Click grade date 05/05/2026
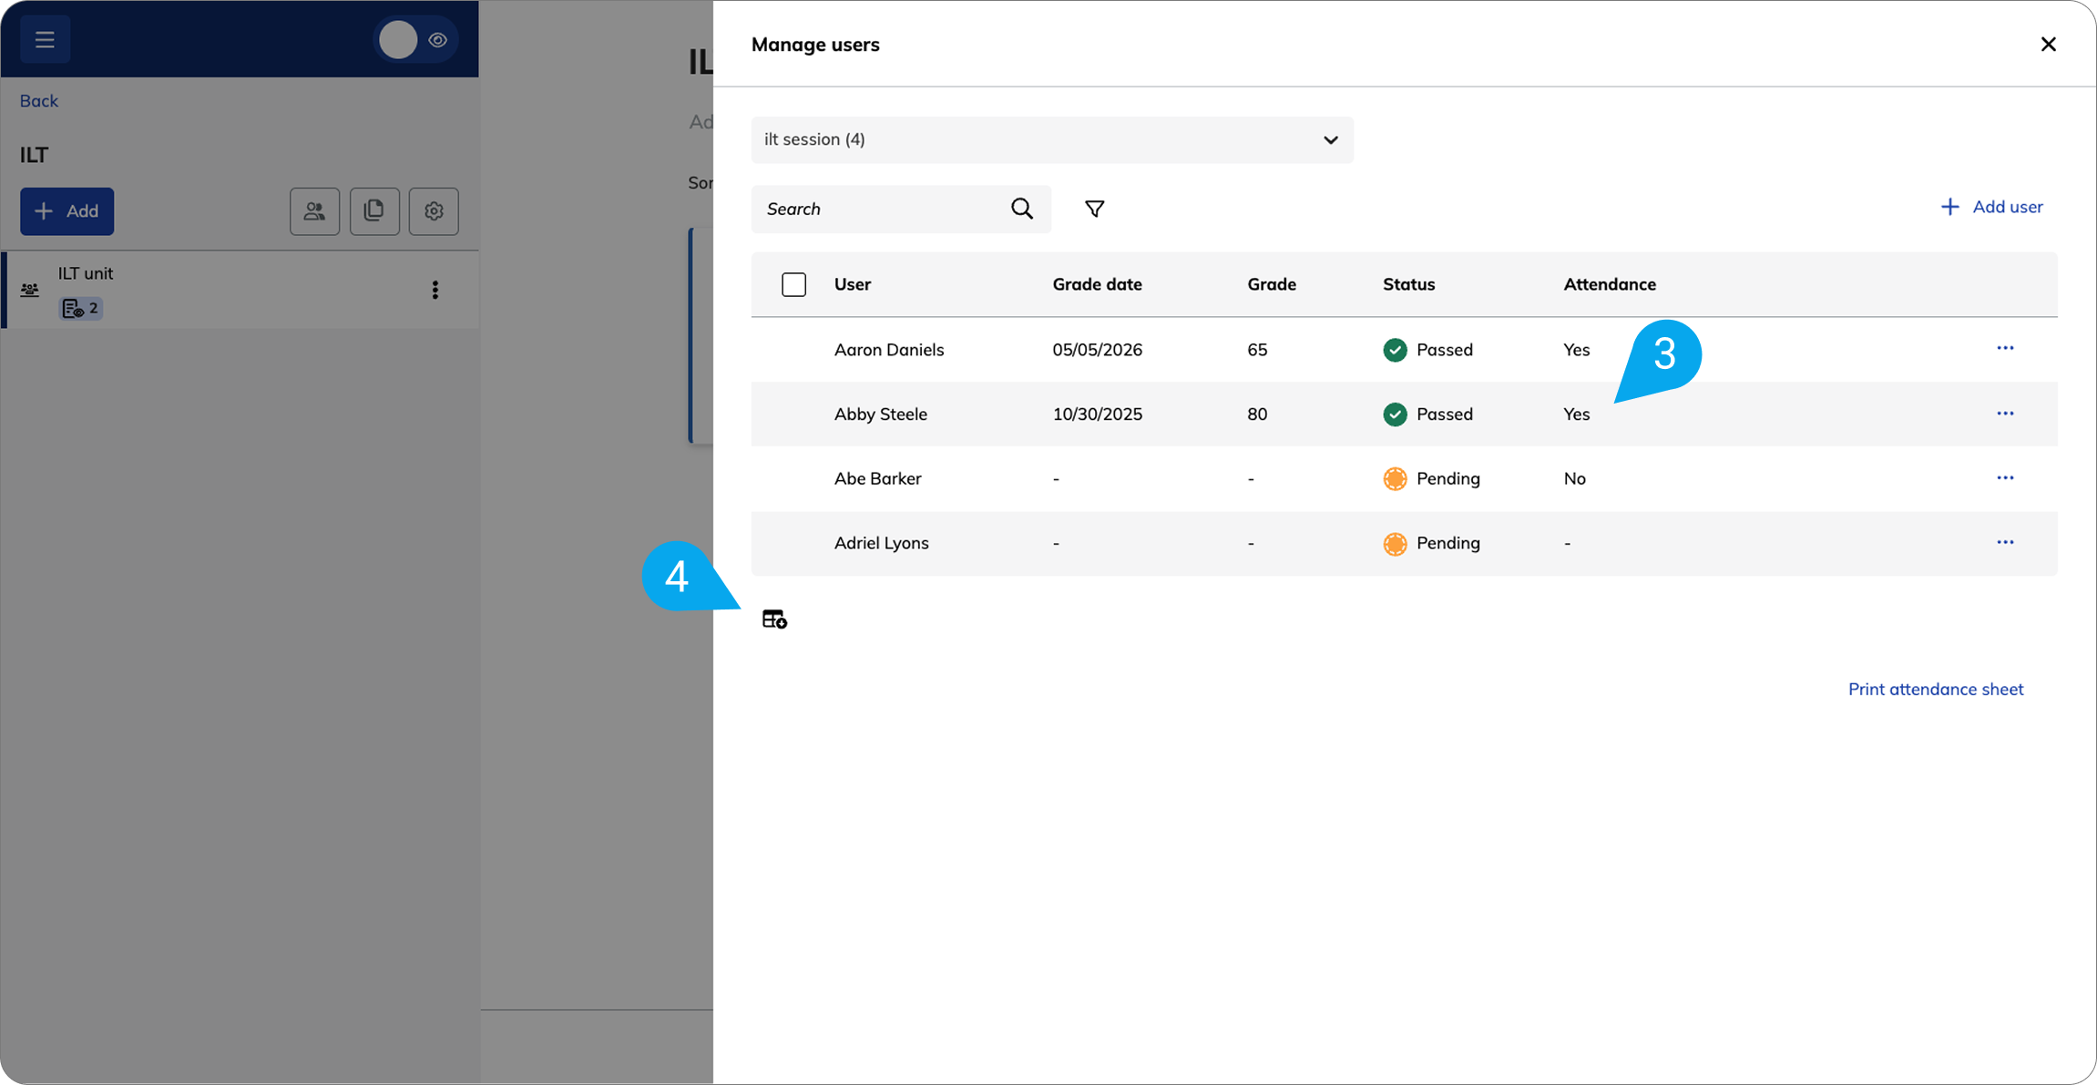The width and height of the screenshot is (2097, 1085). 1097,350
